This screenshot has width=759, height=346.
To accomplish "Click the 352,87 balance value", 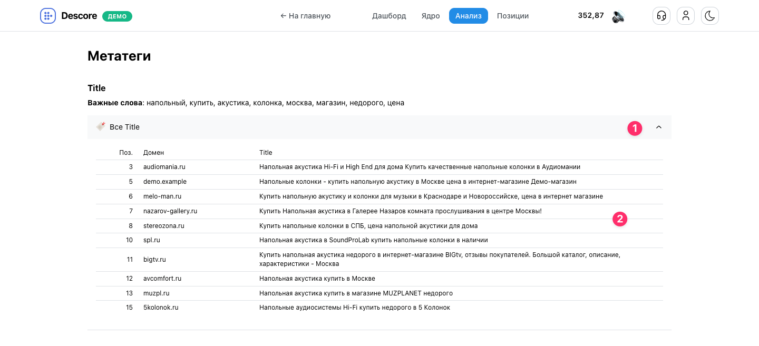I will tap(591, 16).
